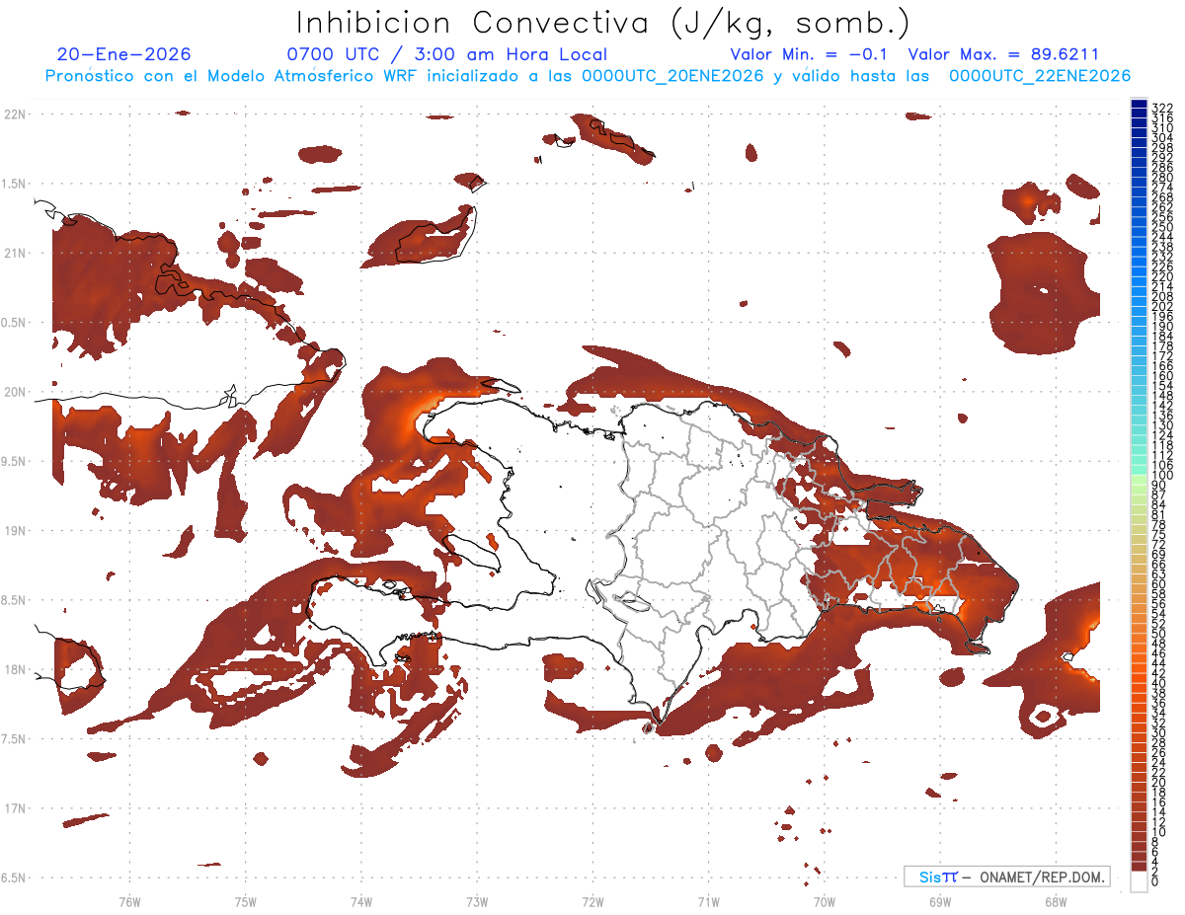Image resolution: width=1185 pixels, height=915 pixels.
Task: Click the colorbar value '72'
Action: tap(1159, 544)
